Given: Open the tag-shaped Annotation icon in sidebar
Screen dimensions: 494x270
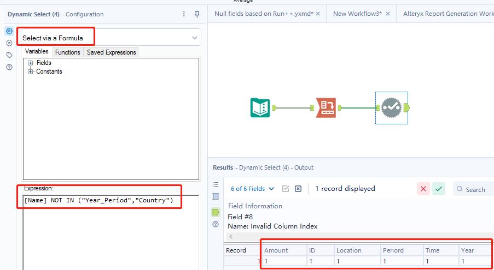Looking at the screenshot, I should pos(9,55).
